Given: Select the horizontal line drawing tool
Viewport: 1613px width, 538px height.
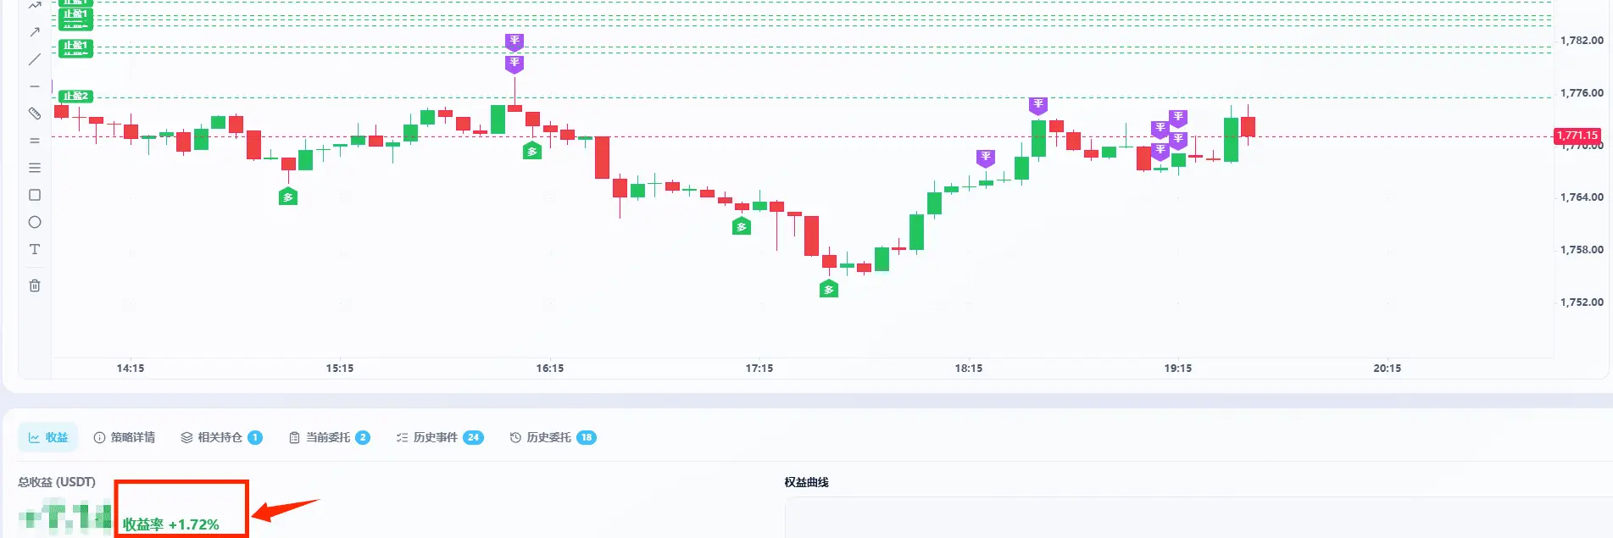Looking at the screenshot, I should [35, 86].
